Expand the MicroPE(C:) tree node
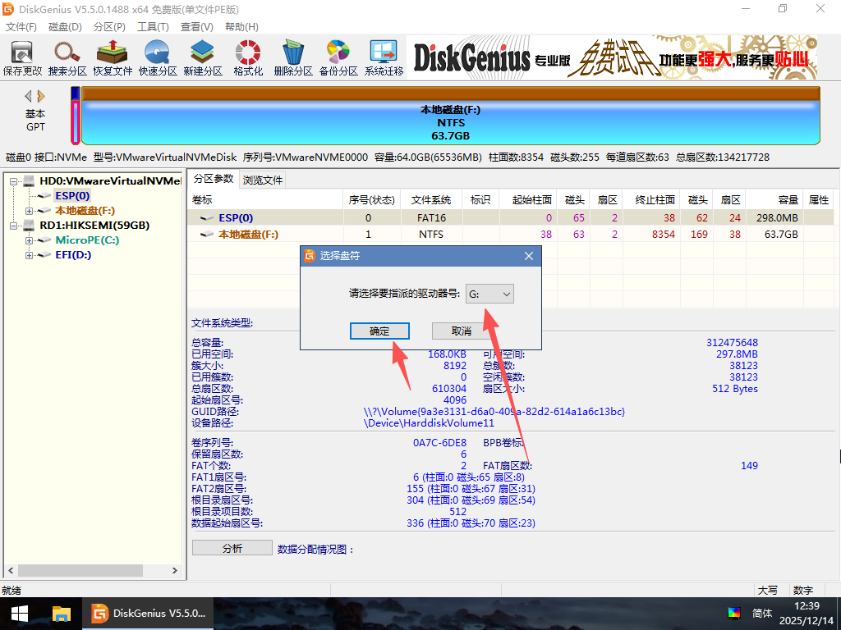The image size is (841, 630). (30, 240)
